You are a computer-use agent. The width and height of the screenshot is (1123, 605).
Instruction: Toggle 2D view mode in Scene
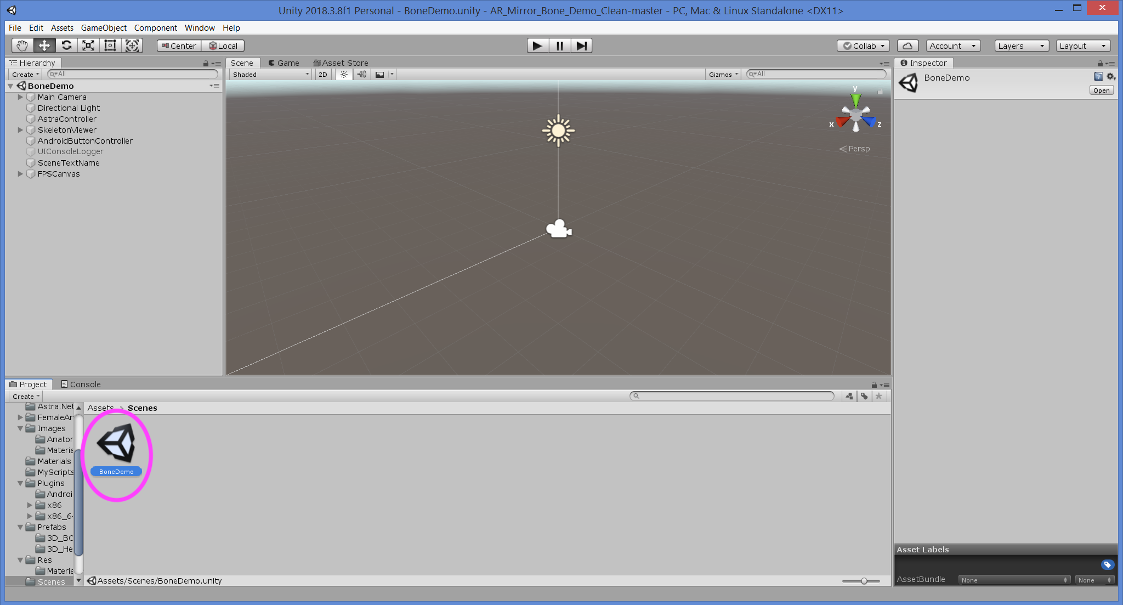[323, 74]
